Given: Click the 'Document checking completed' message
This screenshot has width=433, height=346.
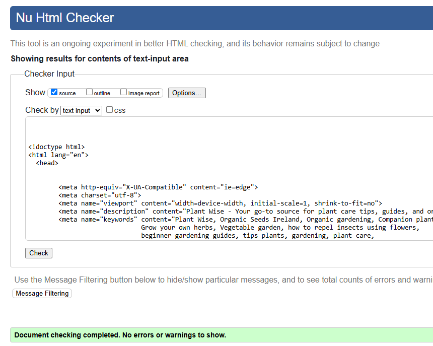Looking at the screenshot, I should 120,335.
